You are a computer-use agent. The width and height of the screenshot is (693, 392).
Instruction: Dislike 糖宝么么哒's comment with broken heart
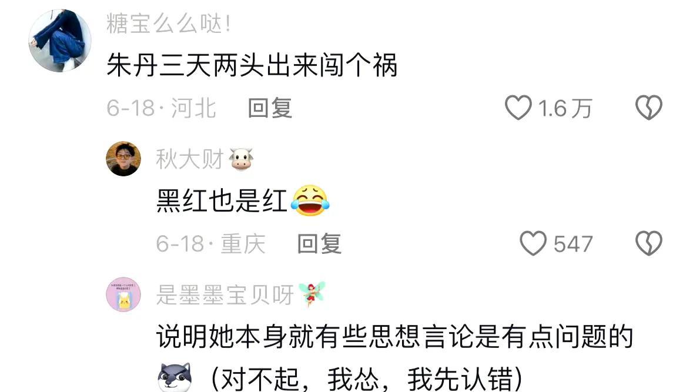click(648, 108)
